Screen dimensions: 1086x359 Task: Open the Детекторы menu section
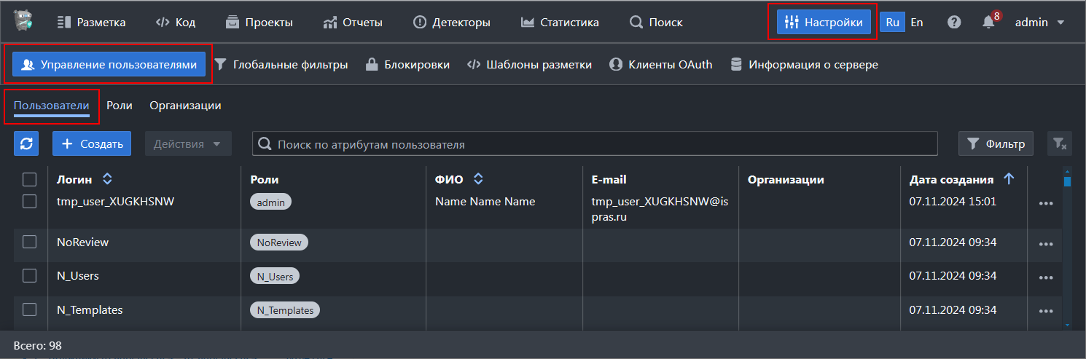(x=451, y=23)
